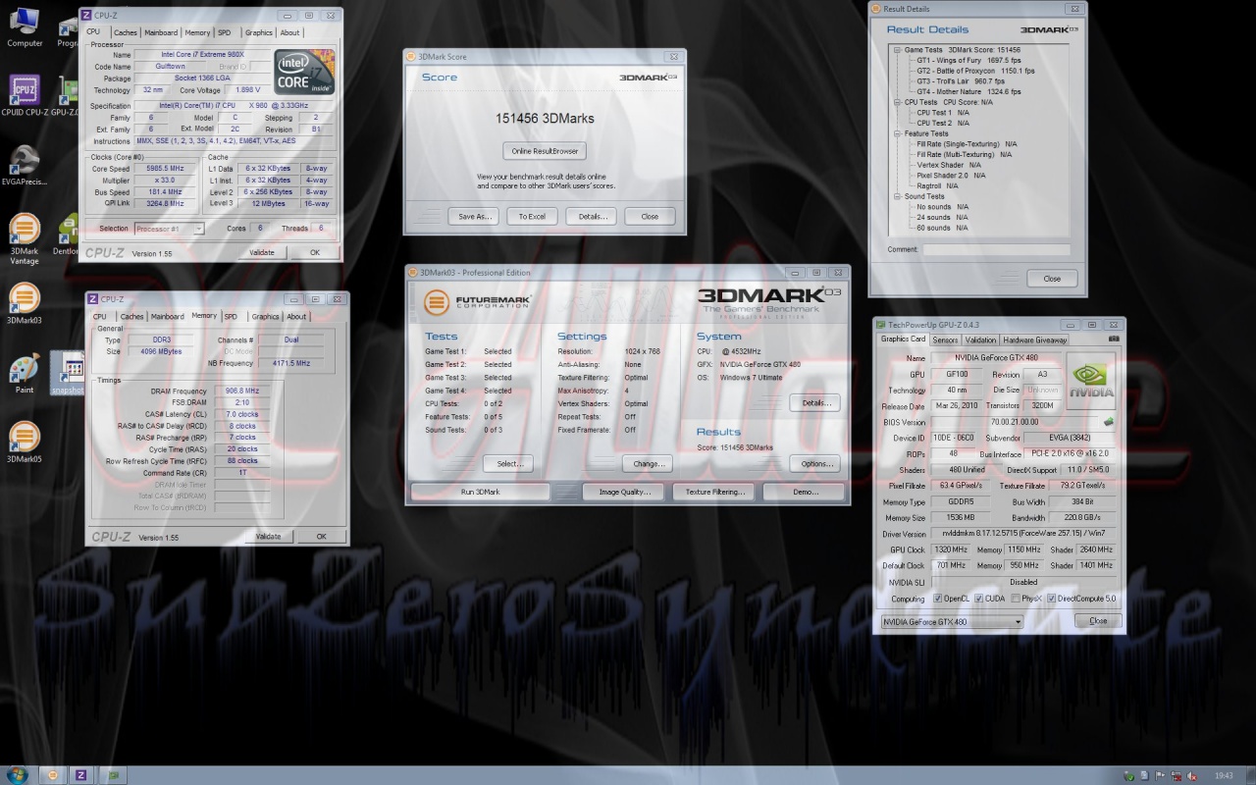The image size is (1256, 785).
Task: Open the Paint desktop shortcut
Action: (x=25, y=369)
